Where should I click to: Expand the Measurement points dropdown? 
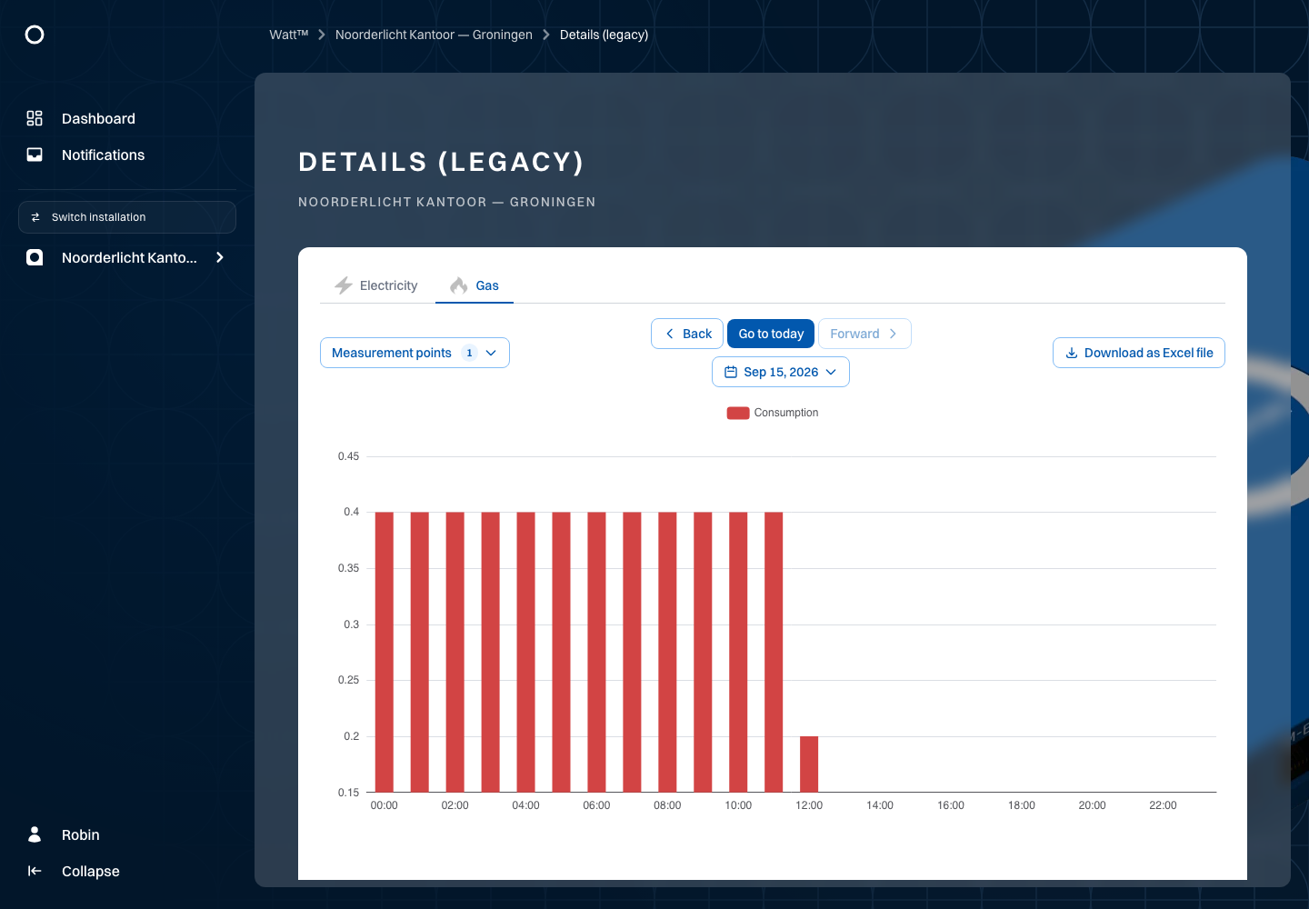point(415,353)
